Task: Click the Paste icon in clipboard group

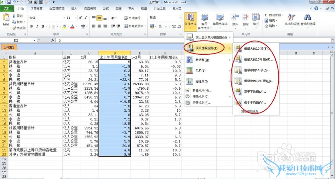Action: click(6, 17)
